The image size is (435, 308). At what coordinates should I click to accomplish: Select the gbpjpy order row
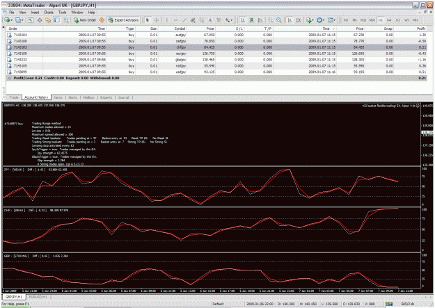coord(216,60)
